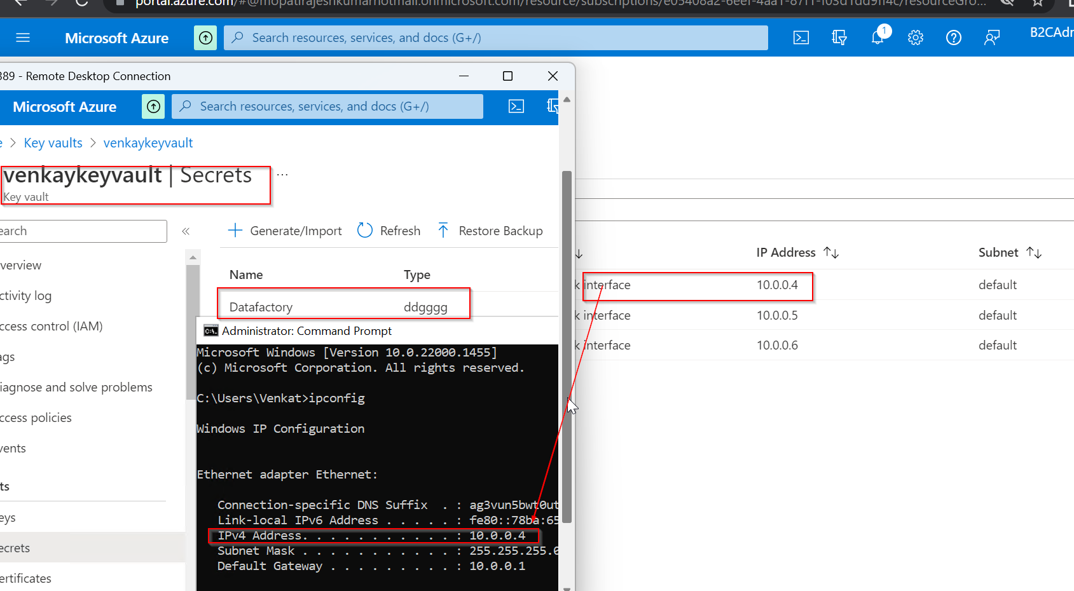Open the feedback person icon
This screenshot has width=1074, height=591.
coord(992,38)
